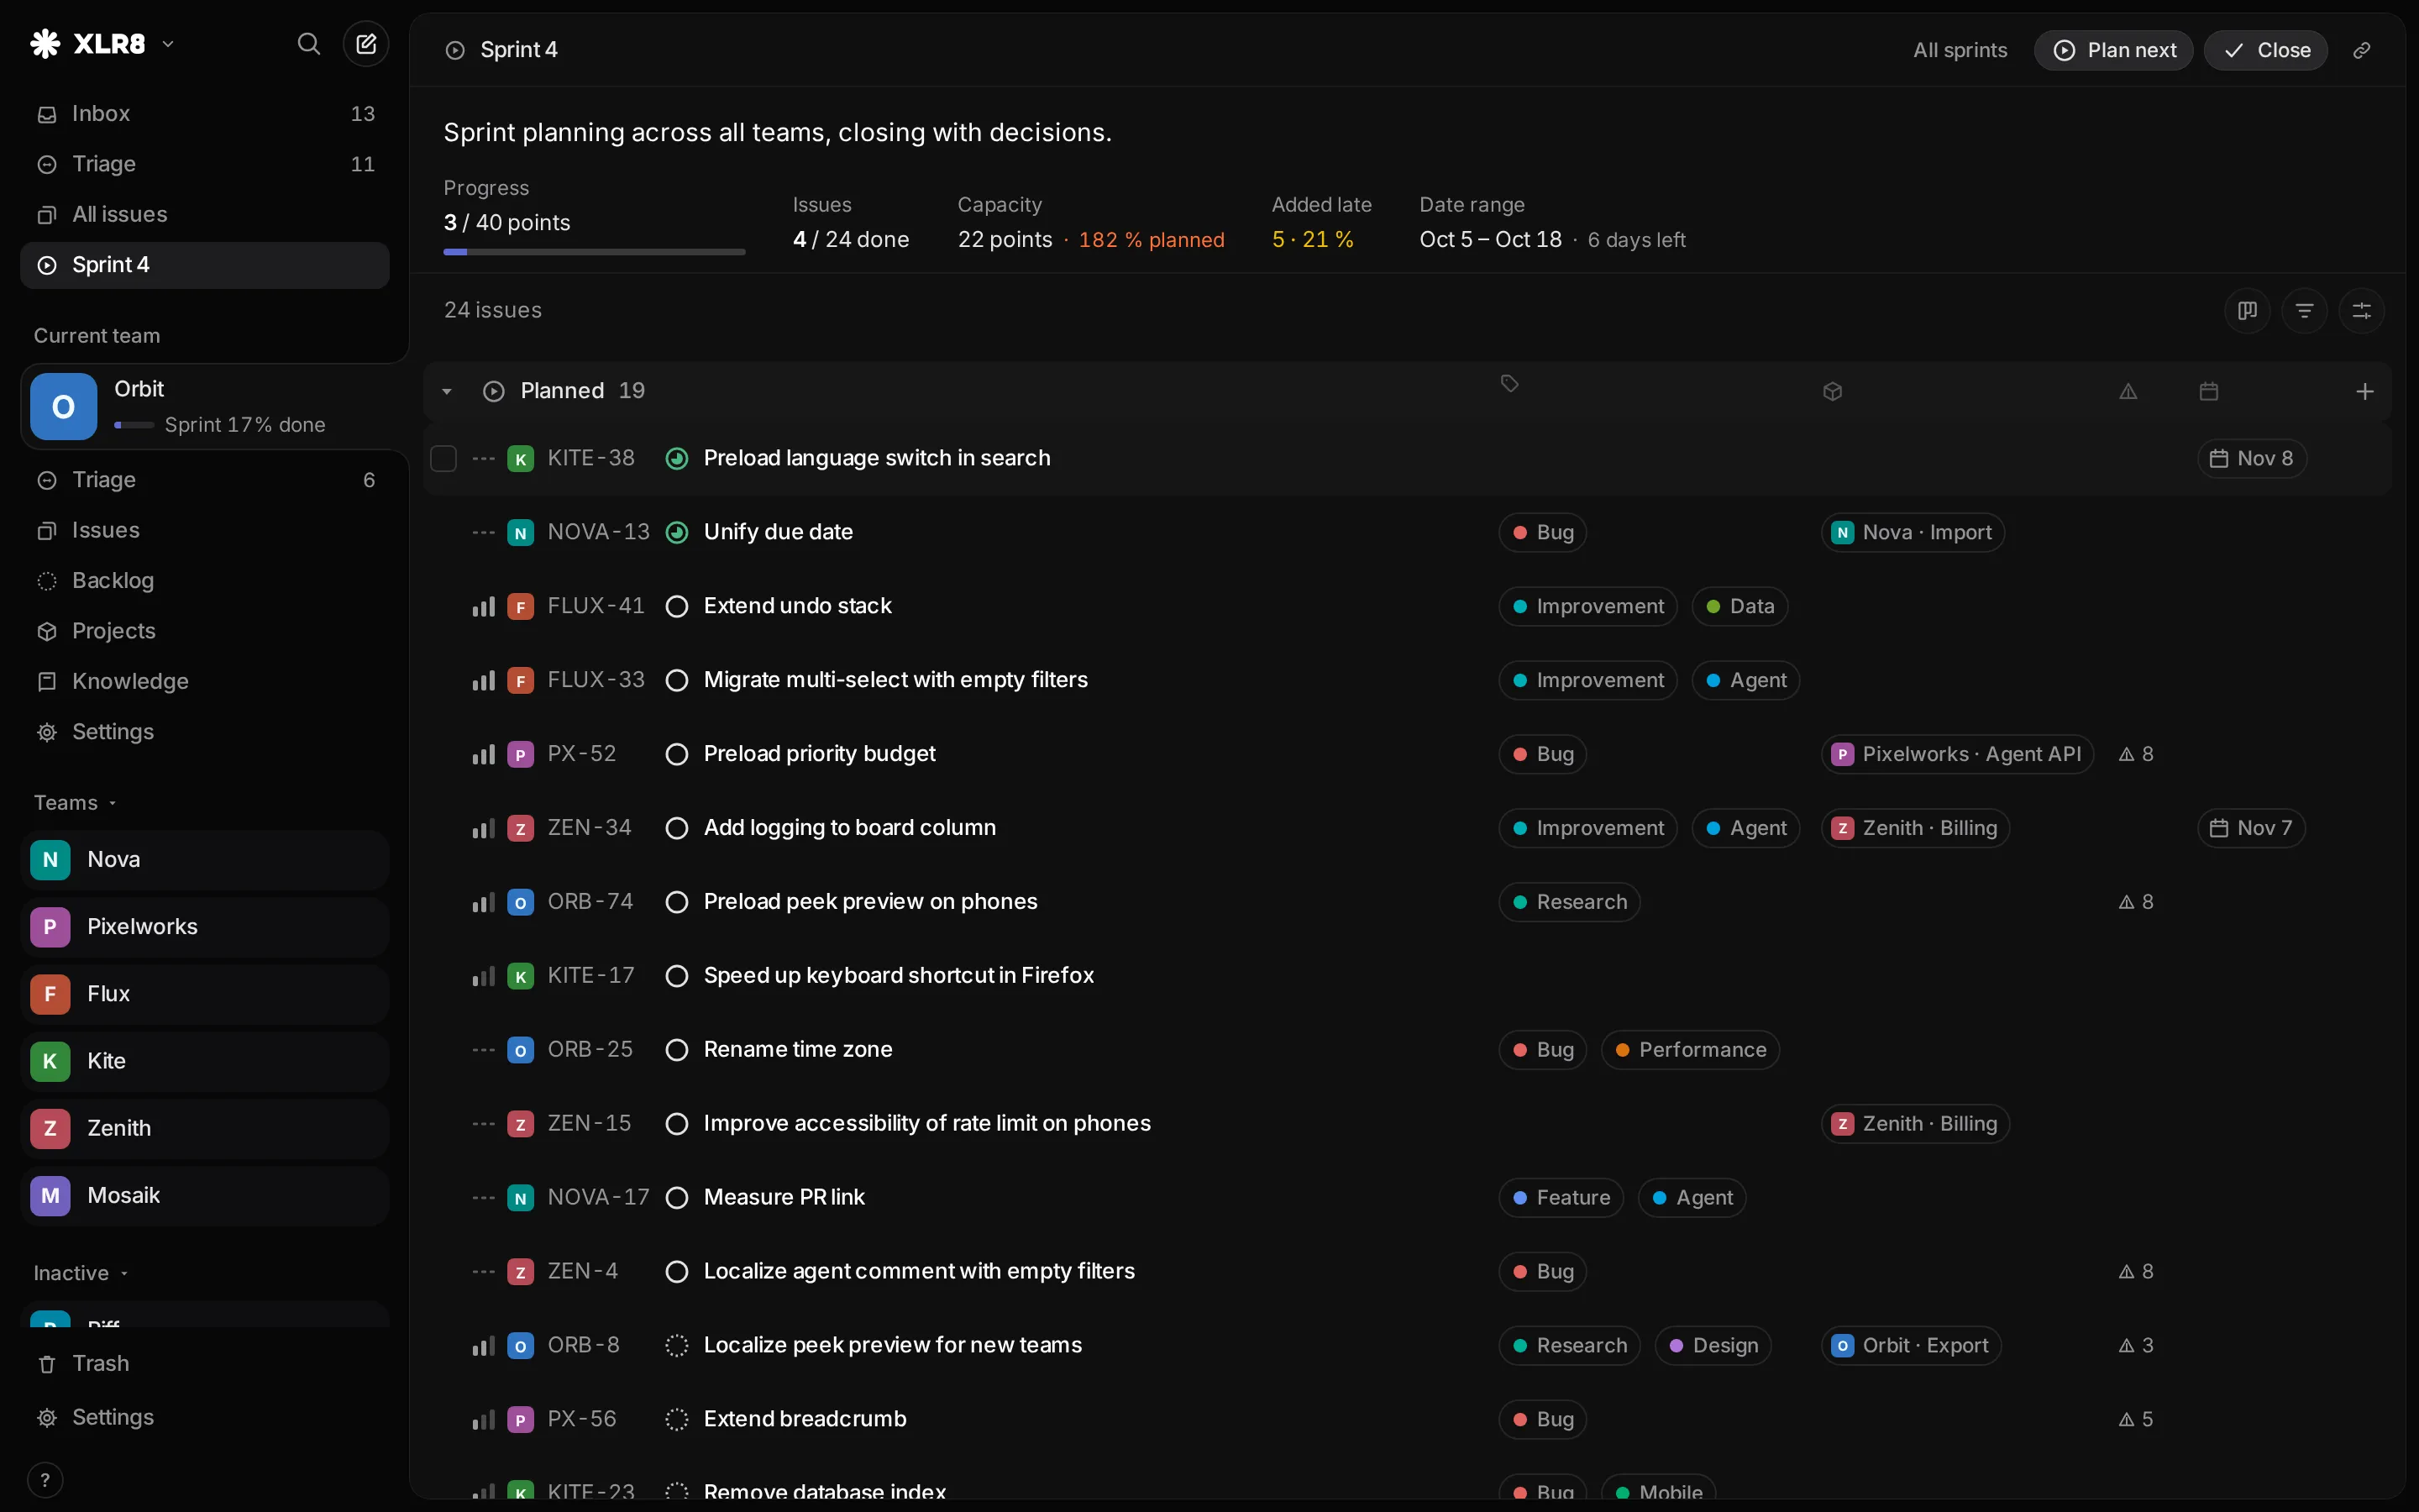
Task: Click the Performance label on ORB-25
Action: click(1689, 1050)
